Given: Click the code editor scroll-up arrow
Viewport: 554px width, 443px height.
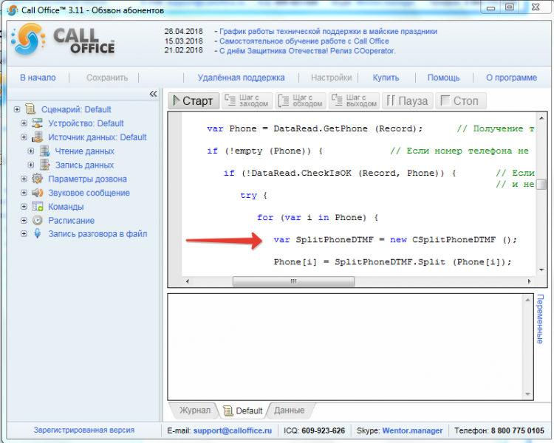Looking at the screenshot, I should [x=541, y=117].
